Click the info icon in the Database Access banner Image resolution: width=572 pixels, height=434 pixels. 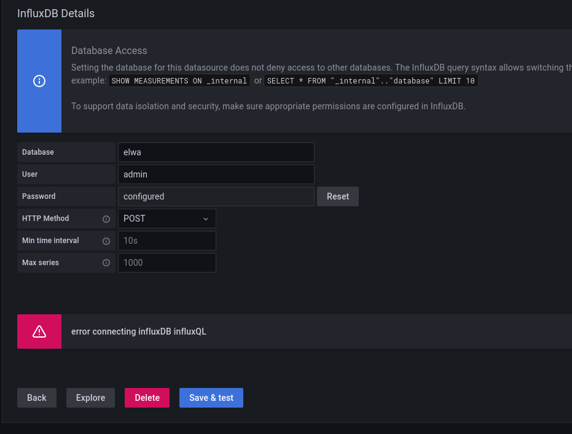click(x=39, y=81)
